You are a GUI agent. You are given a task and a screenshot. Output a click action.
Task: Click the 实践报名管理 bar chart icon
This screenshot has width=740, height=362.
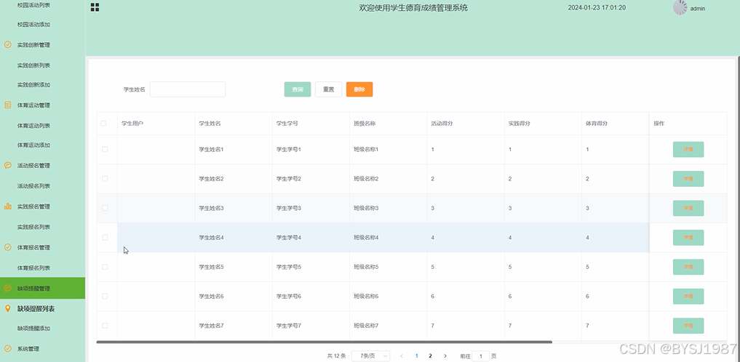pyautogui.click(x=7, y=206)
